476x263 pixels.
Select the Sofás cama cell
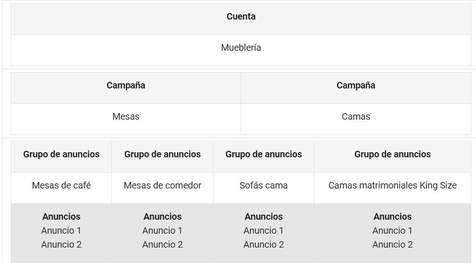coord(264,186)
